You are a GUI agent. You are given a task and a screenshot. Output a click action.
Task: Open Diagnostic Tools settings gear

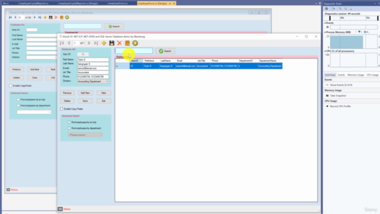(x=327, y=9)
